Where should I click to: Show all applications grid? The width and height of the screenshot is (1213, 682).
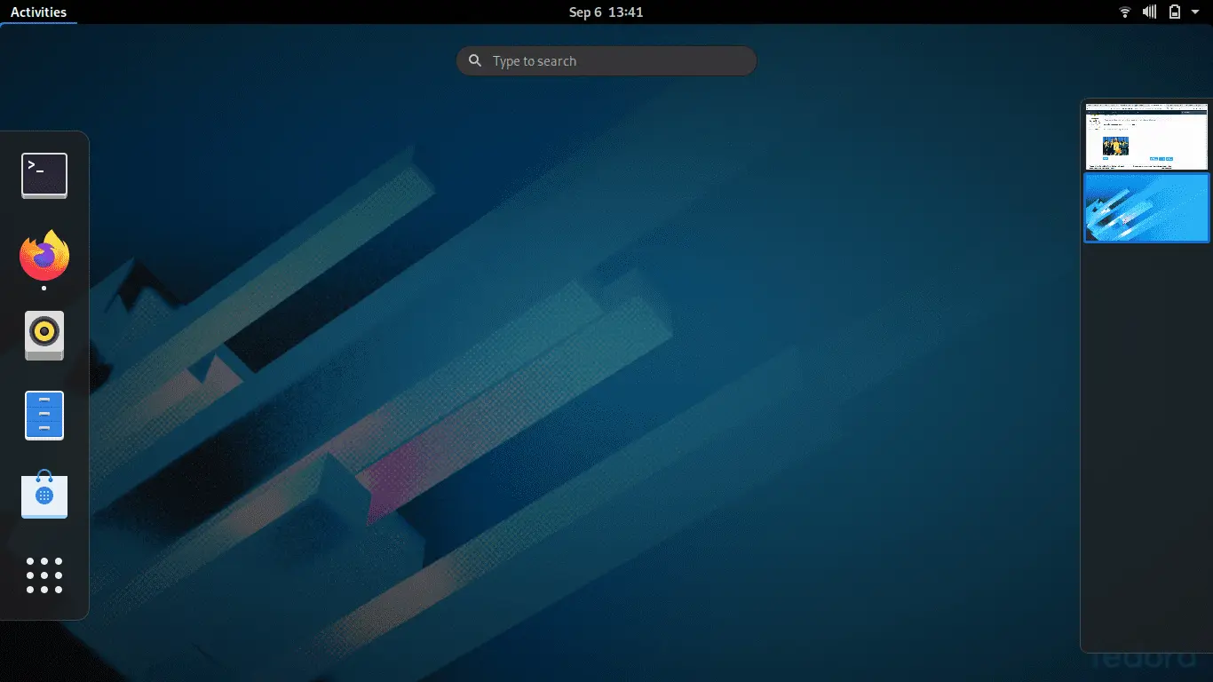pyautogui.click(x=44, y=575)
